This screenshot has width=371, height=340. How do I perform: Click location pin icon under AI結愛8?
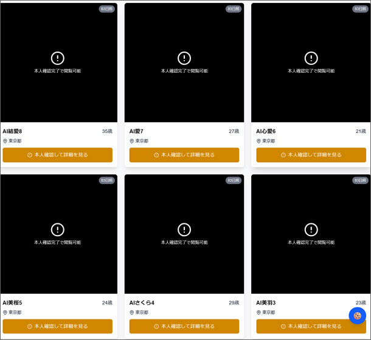click(5, 141)
